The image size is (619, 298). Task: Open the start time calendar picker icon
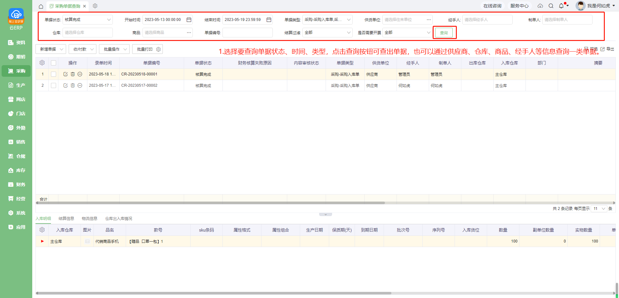(x=189, y=20)
